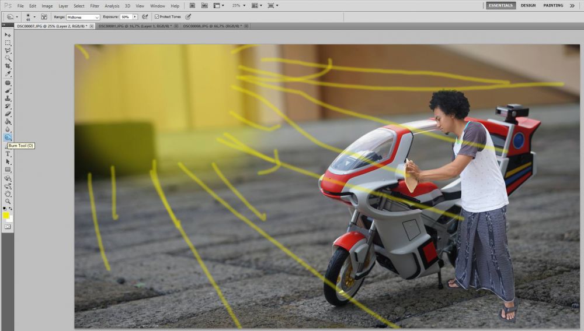
Task: Open the View menu
Action: click(140, 6)
